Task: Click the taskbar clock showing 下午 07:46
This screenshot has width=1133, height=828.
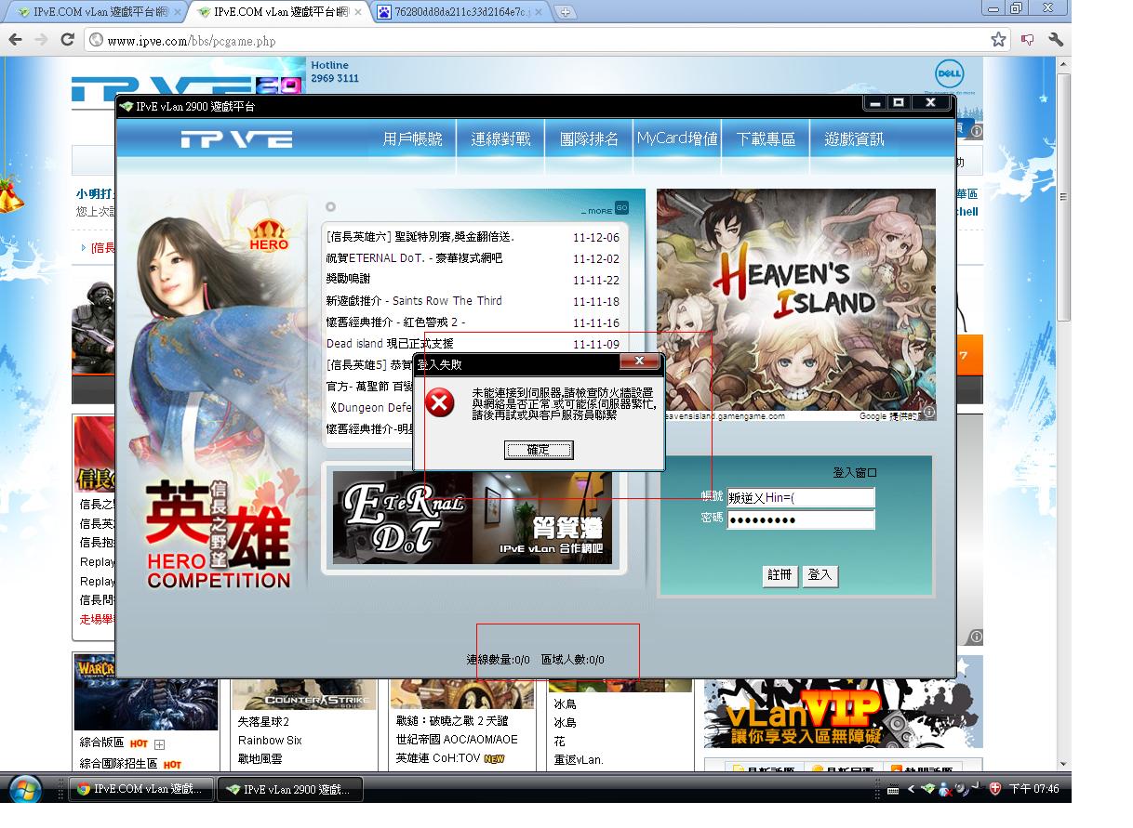Action: (1033, 789)
